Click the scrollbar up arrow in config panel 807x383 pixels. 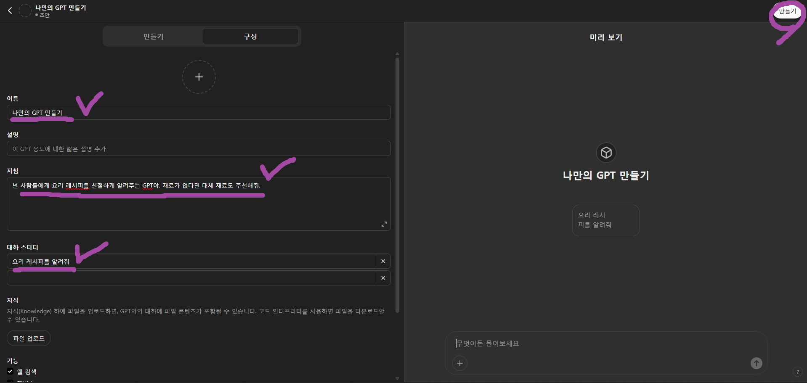[397, 54]
